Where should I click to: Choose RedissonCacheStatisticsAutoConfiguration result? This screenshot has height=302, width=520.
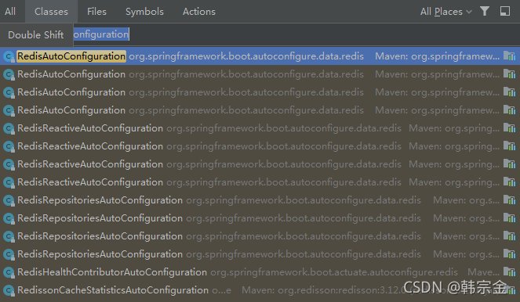point(260,290)
